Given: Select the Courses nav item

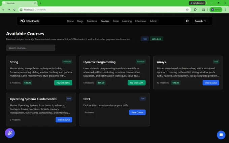Looking at the screenshot, I should click(x=105, y=21).
